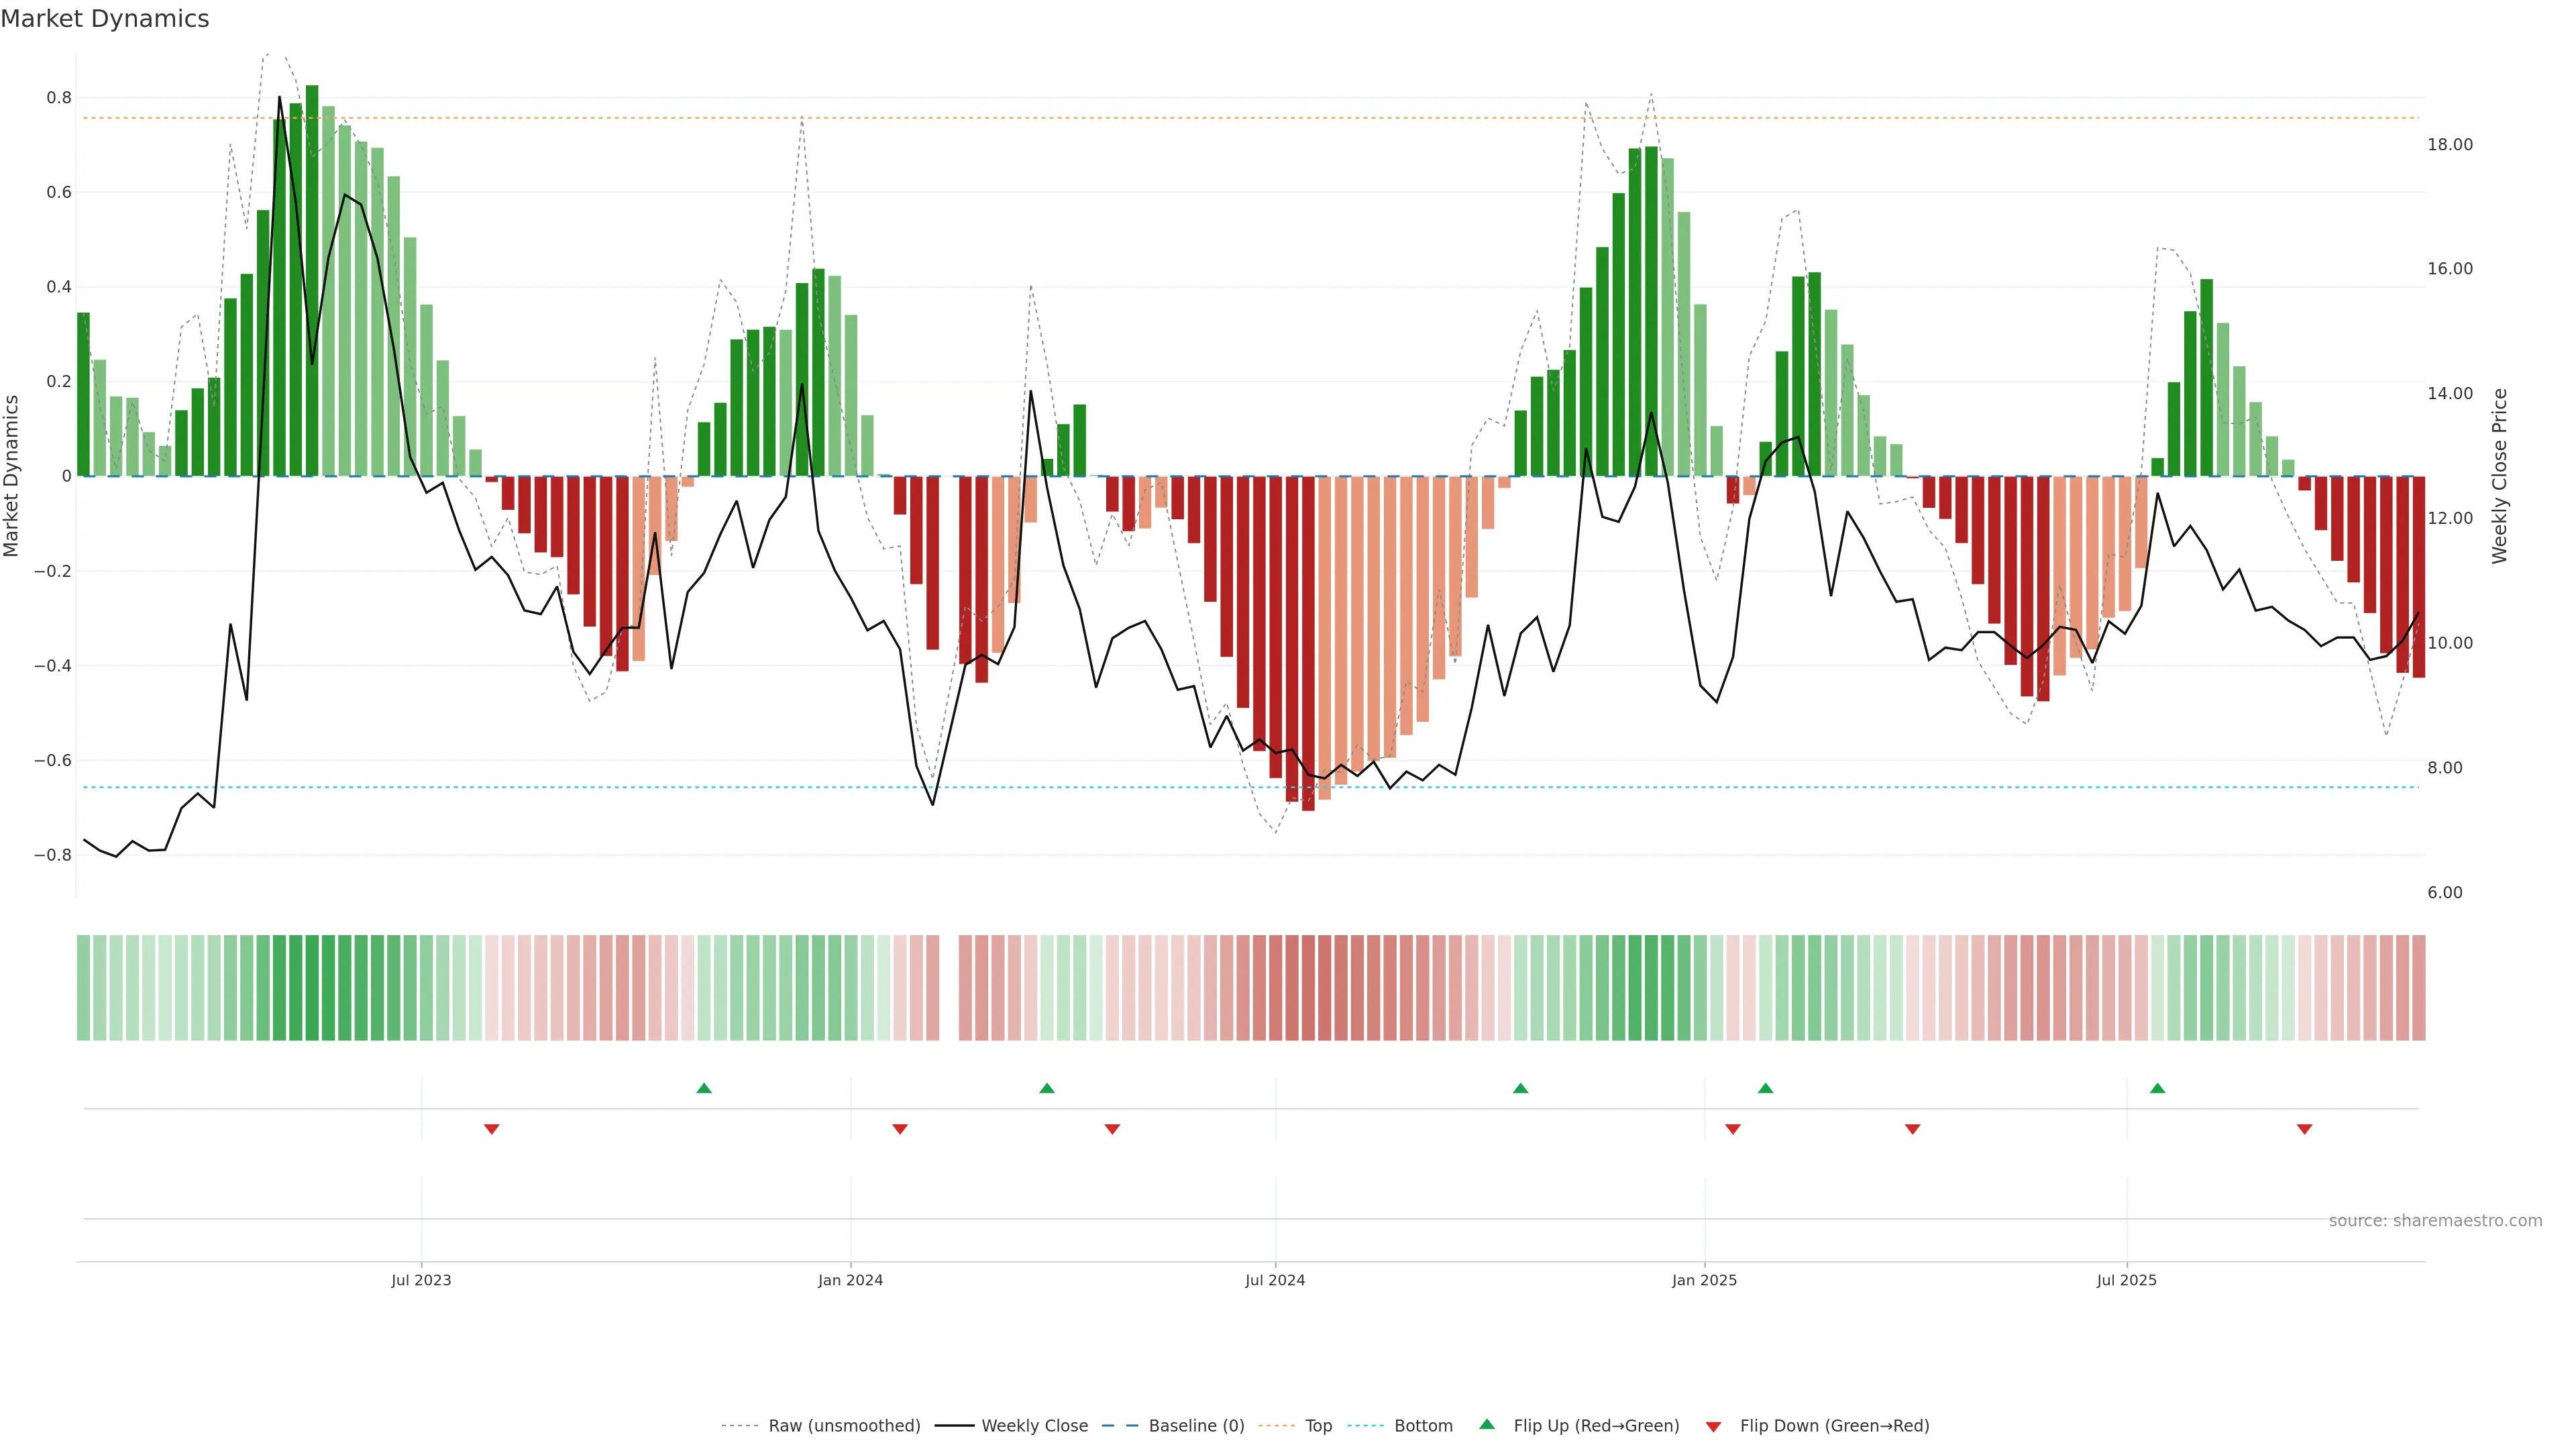This screenshot has height=1449, width=2576.
Task: Click the Jan 2025 axis label
Action: click(1704, 1280)
